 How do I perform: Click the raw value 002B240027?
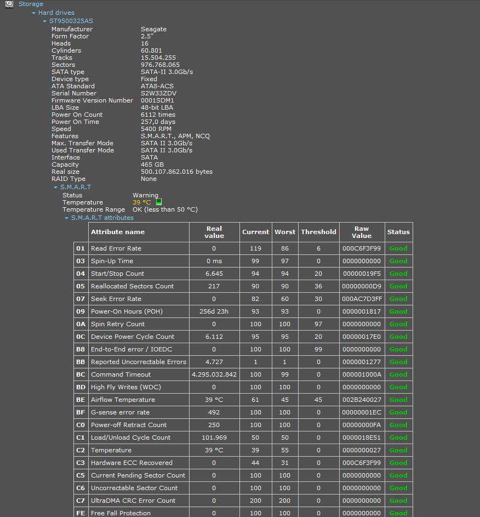pyautogui.click(x=362, y=400)
